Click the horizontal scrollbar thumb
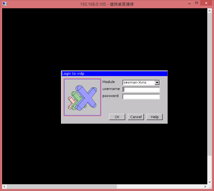This screenshot has height=191, width=214. click(x=62, y=186)
